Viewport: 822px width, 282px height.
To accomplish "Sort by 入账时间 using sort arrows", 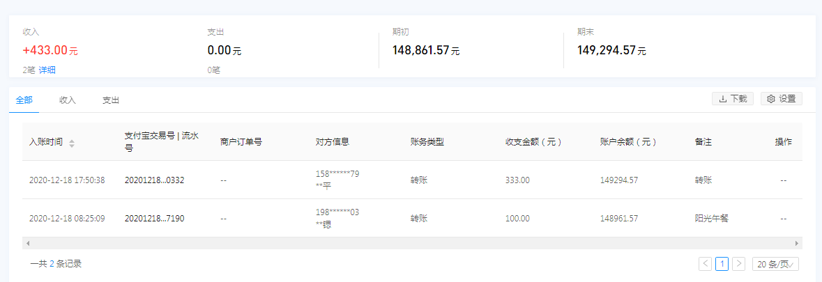I will (72, 143).
